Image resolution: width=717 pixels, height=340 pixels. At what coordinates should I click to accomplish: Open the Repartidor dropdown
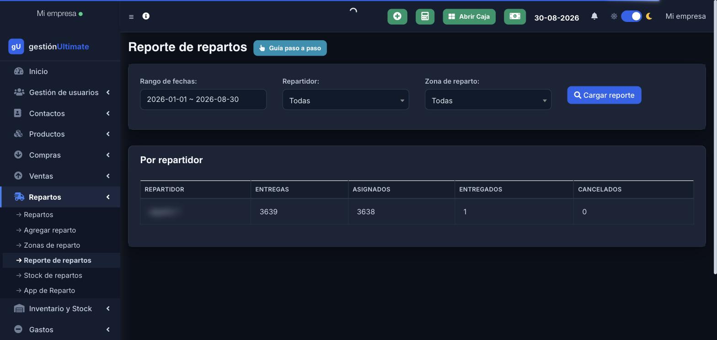[346, 100]
